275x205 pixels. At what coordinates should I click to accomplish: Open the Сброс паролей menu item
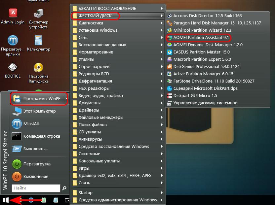tap(118, 67)
